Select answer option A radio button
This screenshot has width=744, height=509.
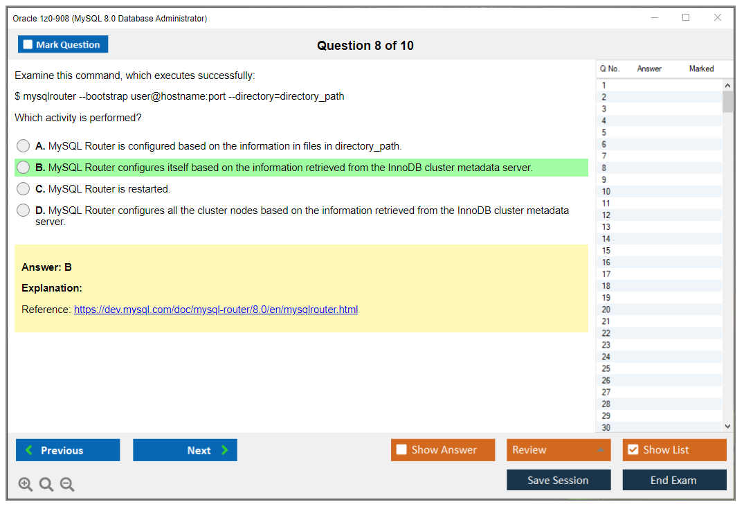tap(23, 145)
